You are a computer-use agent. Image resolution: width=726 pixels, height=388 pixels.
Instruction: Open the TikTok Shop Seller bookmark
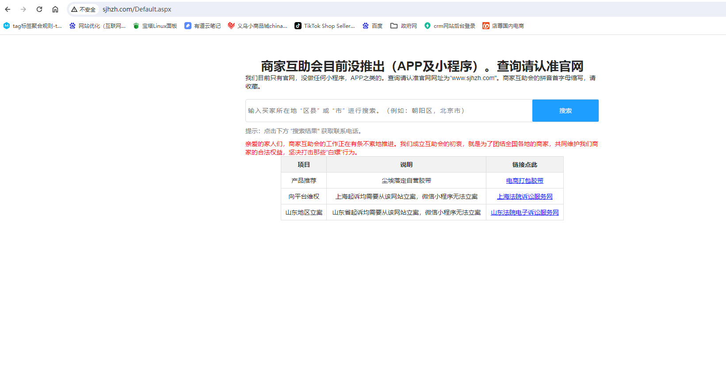click(x=325, y=26)
